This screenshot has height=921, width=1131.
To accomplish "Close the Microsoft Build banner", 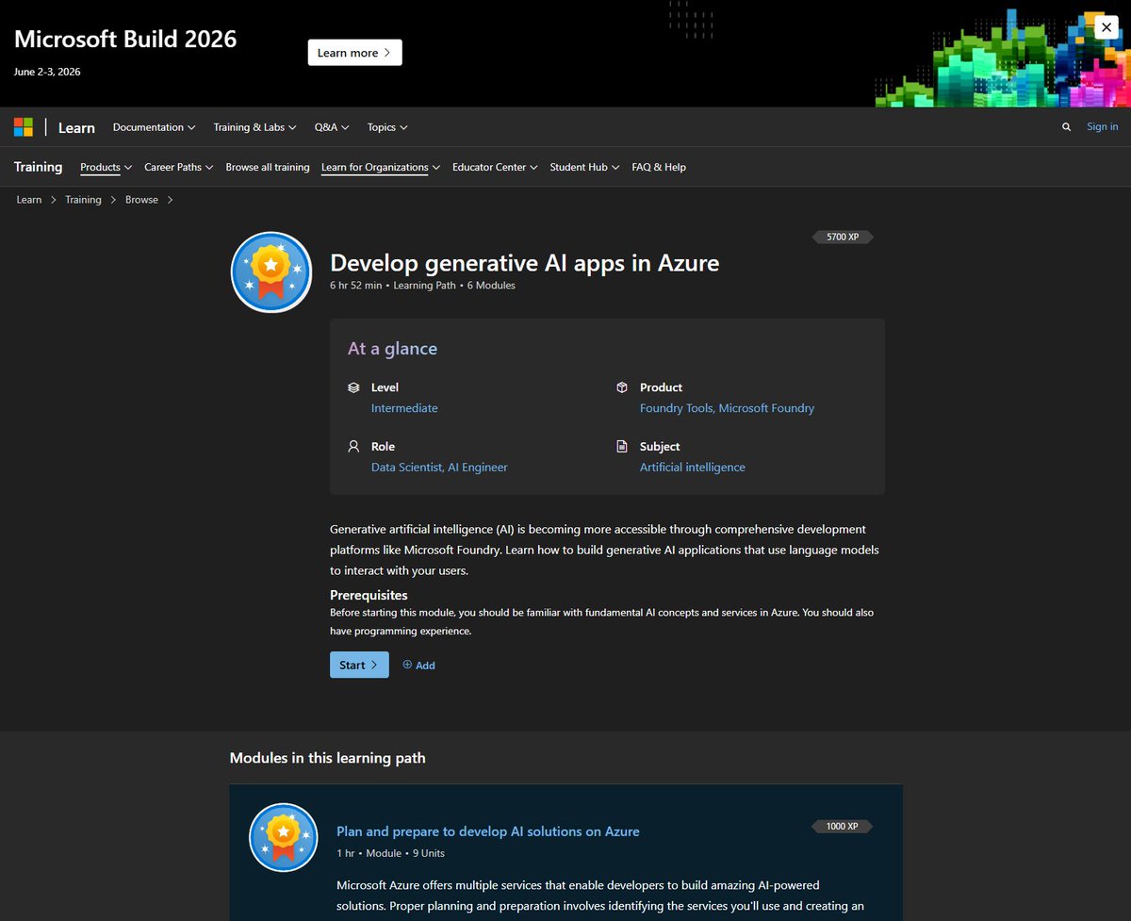I will coord(1106,28).
